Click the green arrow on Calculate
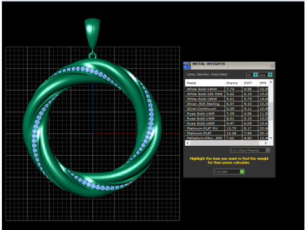This screenshot has height=230, width=307. point(242,172)
